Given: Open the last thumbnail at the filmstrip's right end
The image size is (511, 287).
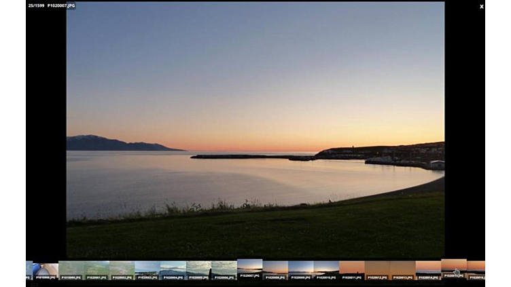Looking at the screenshot, I should coord(476,270).
